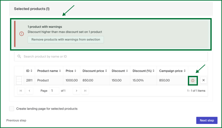The height and width of the screenshot is (128, 222).
Task: Go back using Previous step link
Action: click(16, 121)
